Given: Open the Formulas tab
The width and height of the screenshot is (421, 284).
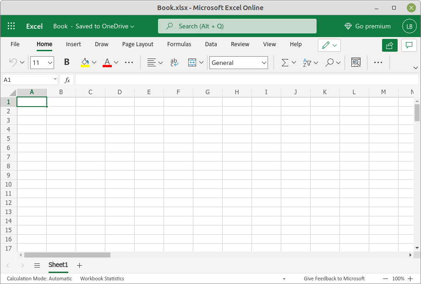Looking at the screenshot, I should 179,44.
